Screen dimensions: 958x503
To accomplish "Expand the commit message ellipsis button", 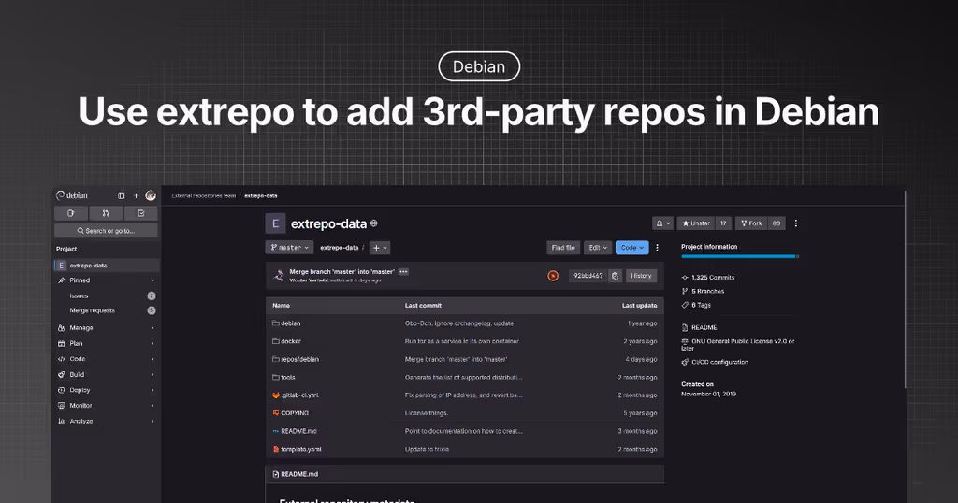I will 403,271.
